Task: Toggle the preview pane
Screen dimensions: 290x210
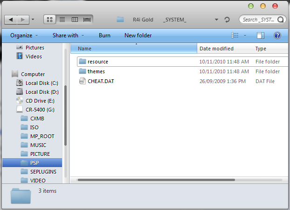Action: click(x=261, y=35)
